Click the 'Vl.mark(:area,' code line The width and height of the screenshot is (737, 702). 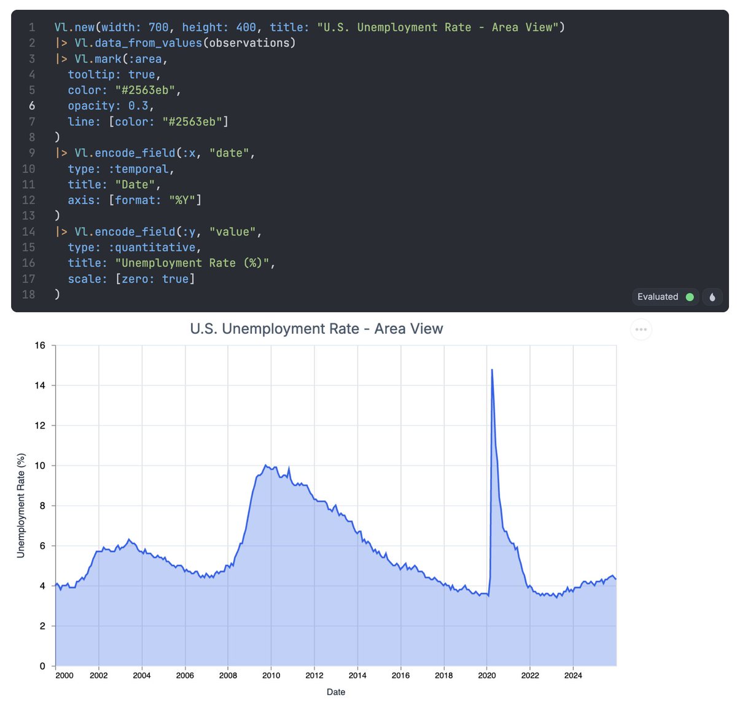[x=111, y=59]
